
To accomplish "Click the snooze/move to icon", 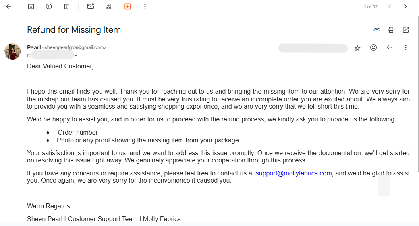I will pos(108,6).
